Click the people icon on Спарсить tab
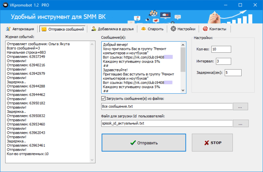 point(143,29)
